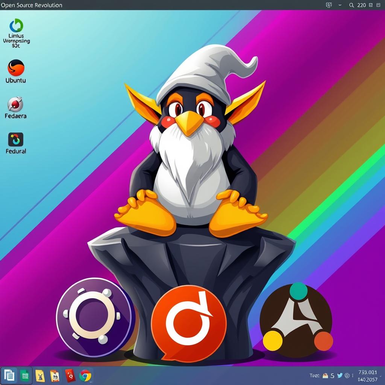Launch the blue documents app in taskbar

pyautogui.click(x=9, y=376)
